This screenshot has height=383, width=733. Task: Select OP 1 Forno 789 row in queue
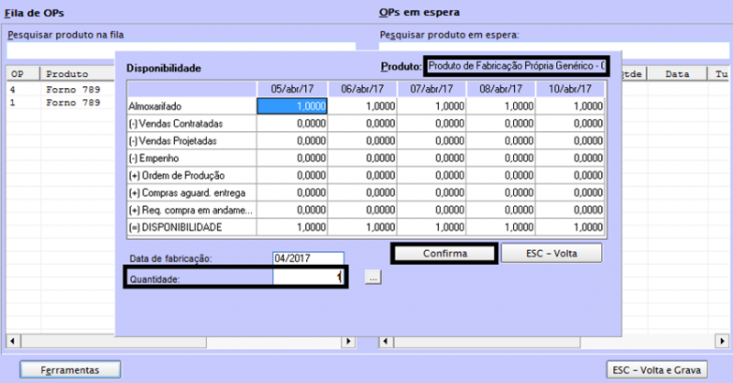tap(60, 103)
